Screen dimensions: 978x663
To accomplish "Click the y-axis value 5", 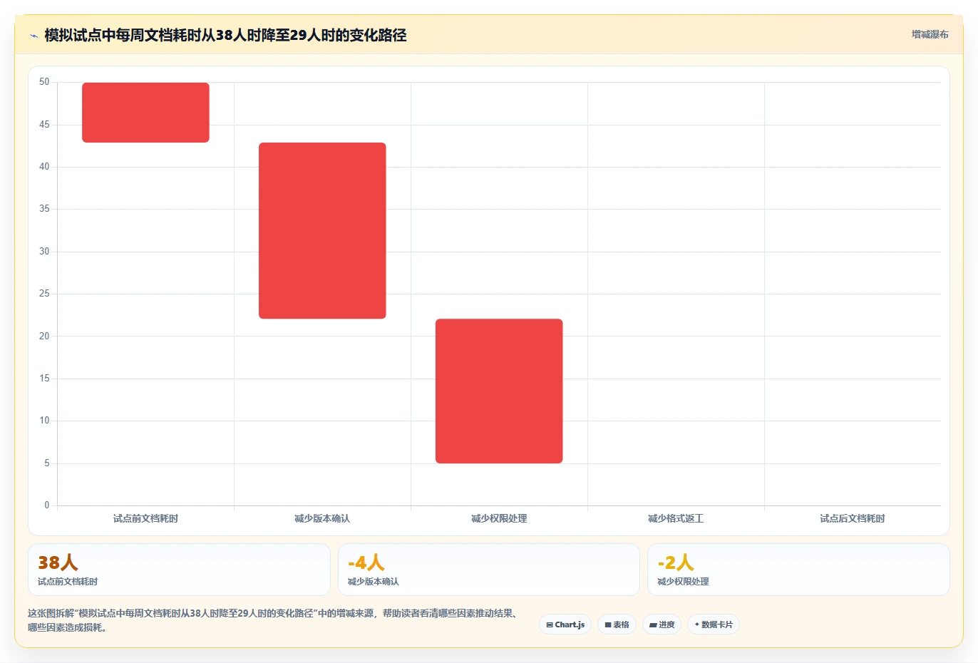I will coord(47,463).
